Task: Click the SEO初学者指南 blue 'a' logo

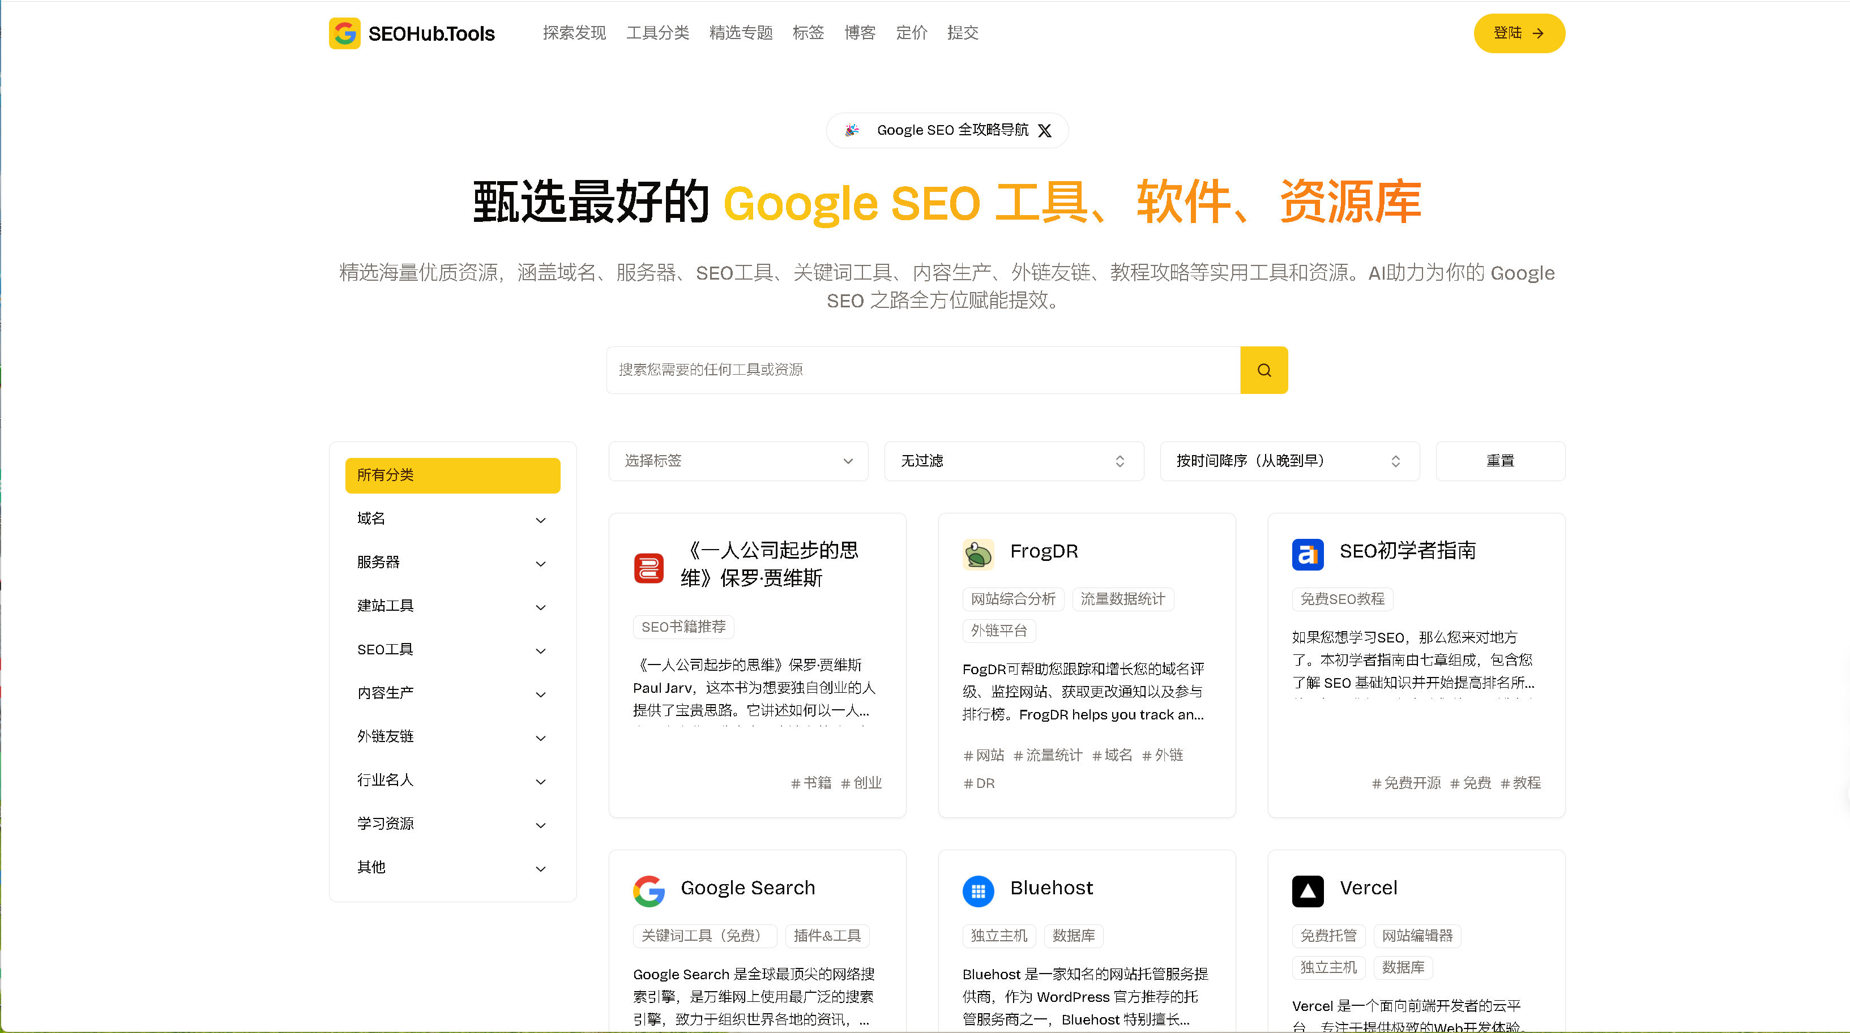Action: 1308,554
